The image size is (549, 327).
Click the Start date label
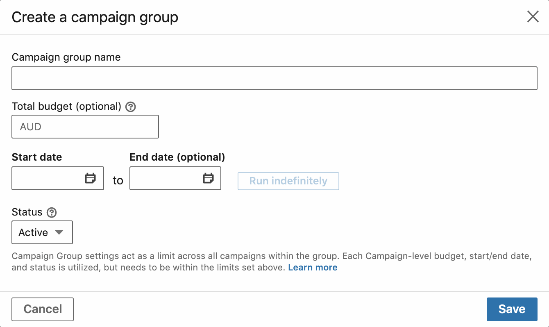point(37,157)
